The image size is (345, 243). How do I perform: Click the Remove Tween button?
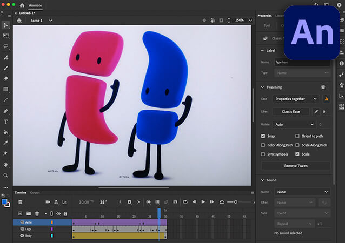point(296,166)
